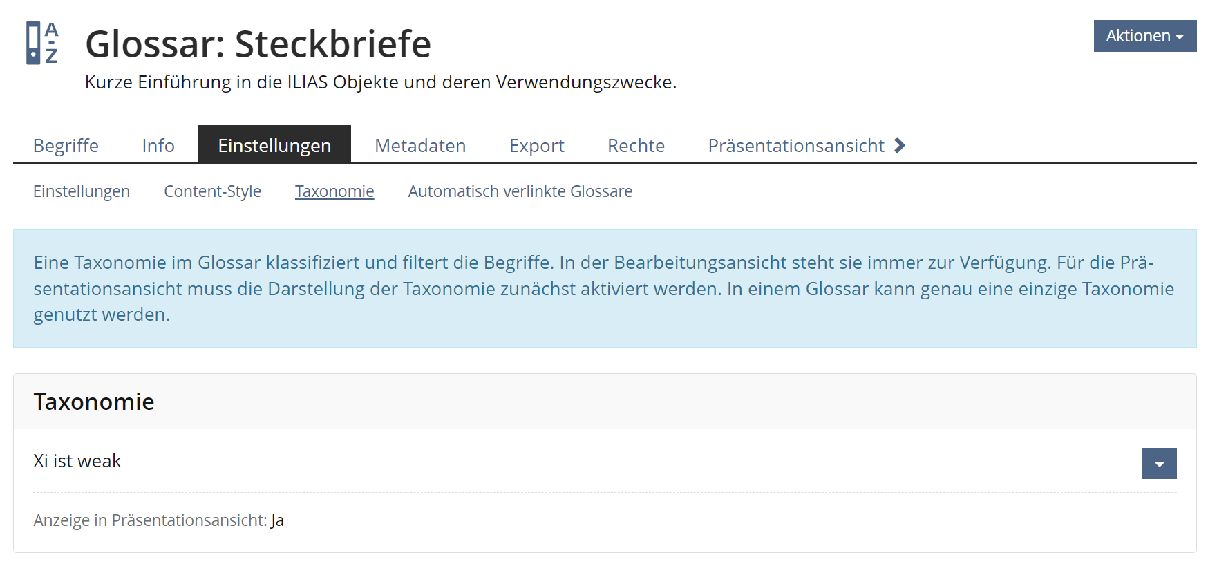This screenshot has height=564, width=1208.
Task: Open the Content-Style sub-tab
Action: tap(212, 191)
